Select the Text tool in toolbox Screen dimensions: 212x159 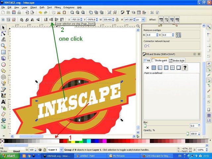coord(3,102)
